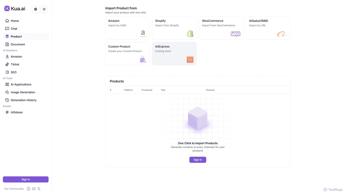344x193 pixels.
Task: Click the 'Import Product from' heading
Action: (x=121, y=8)
